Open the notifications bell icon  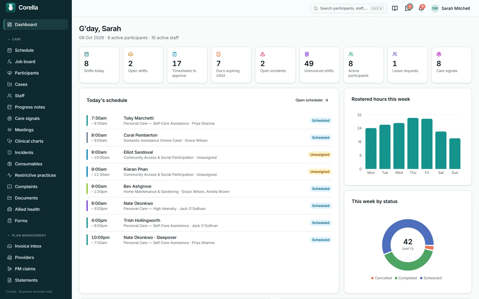pyautogui.click(x=421, y=8)
